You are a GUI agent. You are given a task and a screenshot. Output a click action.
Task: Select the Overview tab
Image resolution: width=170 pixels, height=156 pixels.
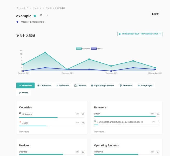click(25, 86)
